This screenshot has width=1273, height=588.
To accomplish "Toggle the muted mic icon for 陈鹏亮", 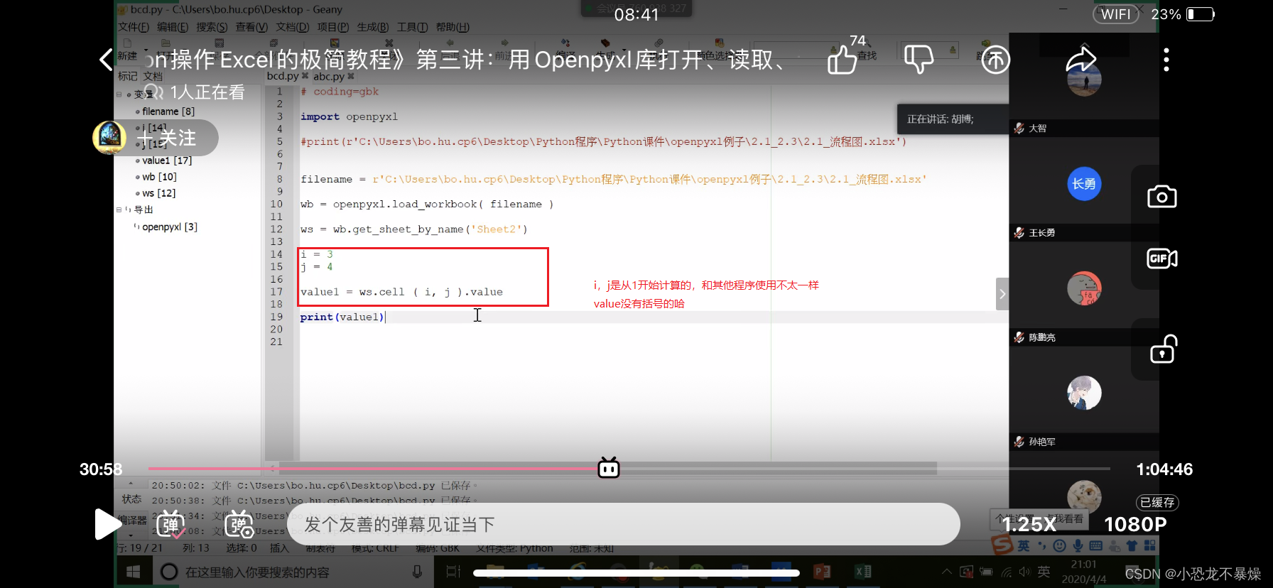I will [1019, 337].
